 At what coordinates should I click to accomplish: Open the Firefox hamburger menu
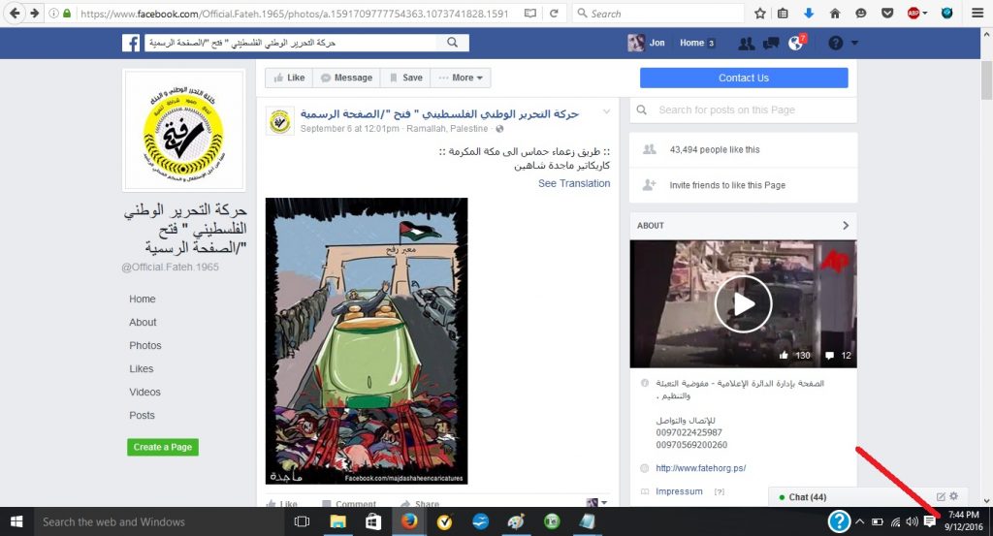pos(977,14)
